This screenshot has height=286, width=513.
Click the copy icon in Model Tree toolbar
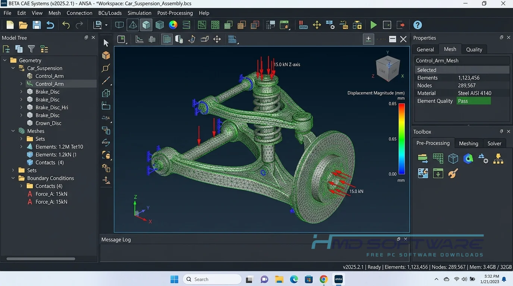[19, 49]
